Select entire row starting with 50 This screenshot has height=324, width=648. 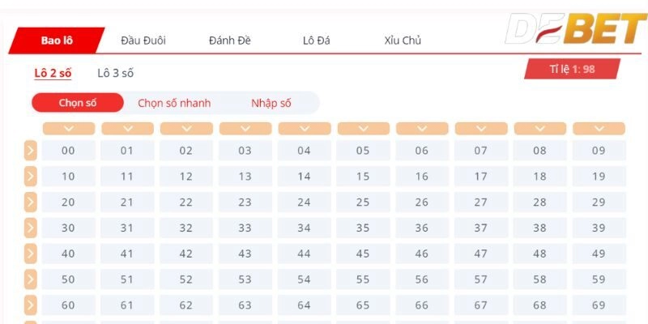point(30,279)
